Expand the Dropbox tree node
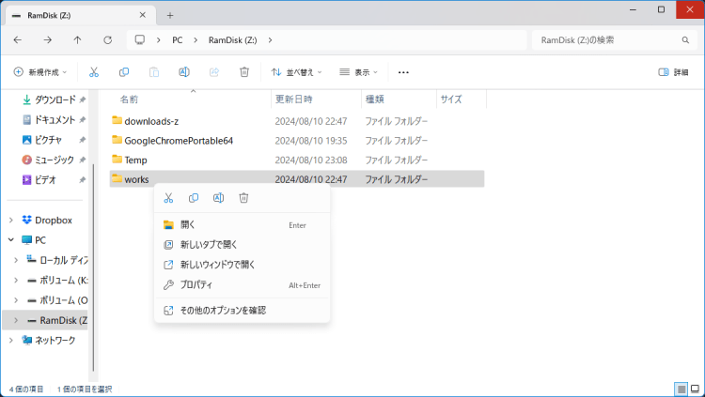705x397 pixels. 10,220
